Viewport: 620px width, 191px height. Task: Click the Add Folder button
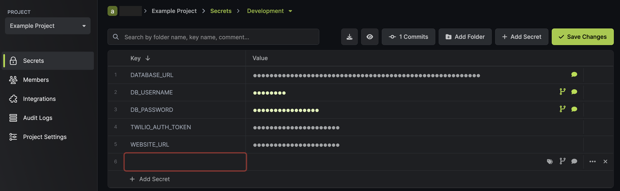[465, 37]
